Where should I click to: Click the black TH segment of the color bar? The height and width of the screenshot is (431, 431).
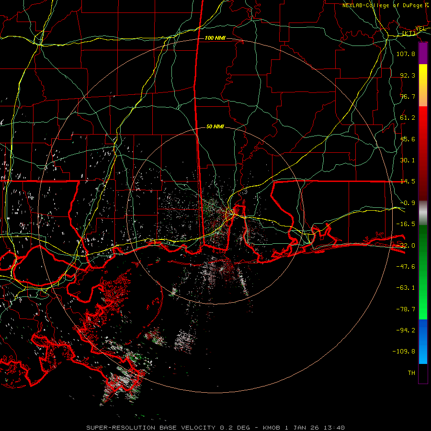[423, 373]
